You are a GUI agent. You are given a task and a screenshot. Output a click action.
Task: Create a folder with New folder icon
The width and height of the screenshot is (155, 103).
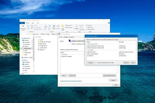tap(63, 26)
